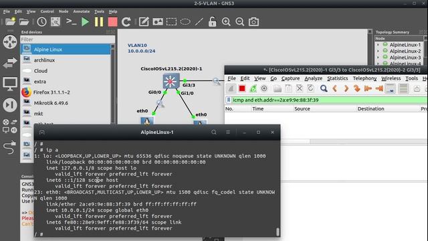Select Alpine Linux in device list

point(66,50)
